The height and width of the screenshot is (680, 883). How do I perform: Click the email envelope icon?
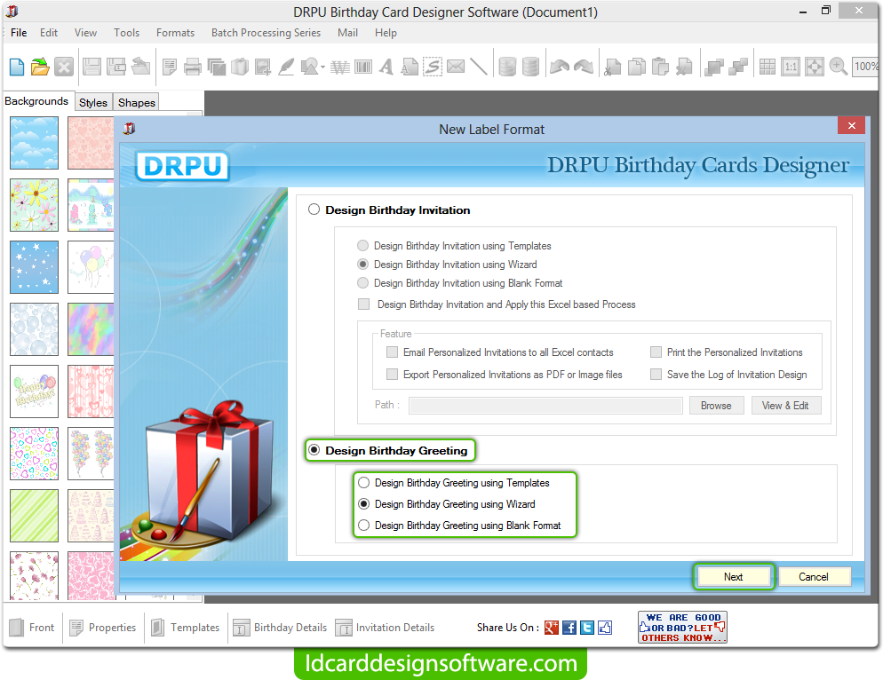point(455,67)
